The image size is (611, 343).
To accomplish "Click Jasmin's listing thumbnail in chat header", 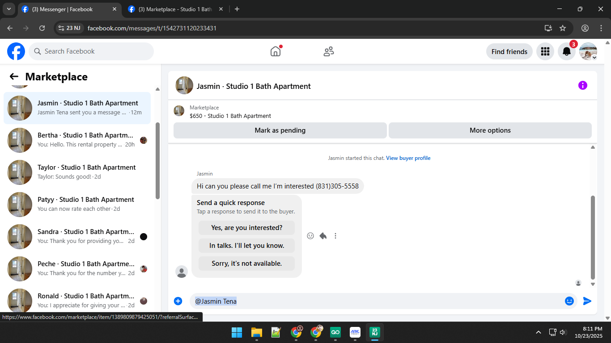I will click(184, 85).
